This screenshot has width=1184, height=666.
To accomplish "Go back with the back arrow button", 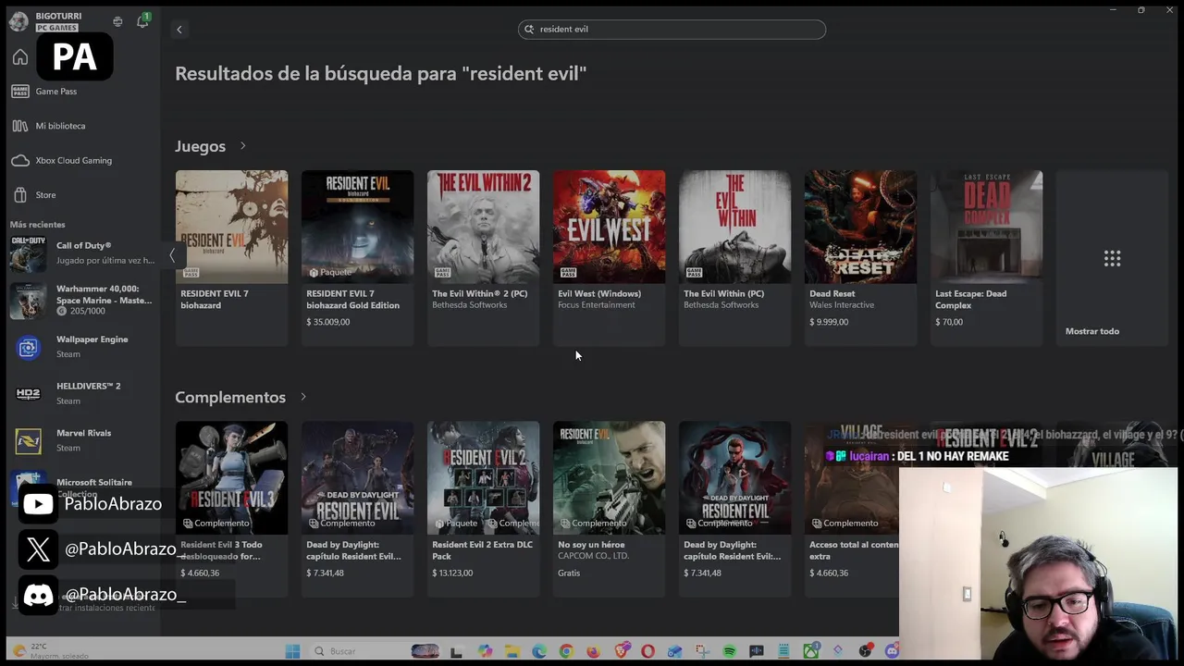I will (x=179, y=30).
